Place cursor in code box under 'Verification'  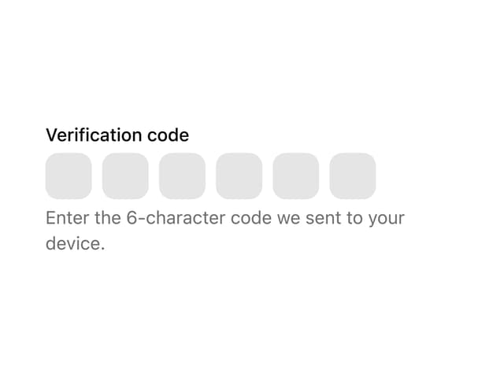pyautogui.click(x=69, y=176)
